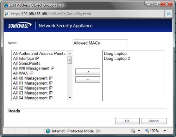Viewport: 176px width, 137px height.
Task: Select All X2 Management IP entry
Action: pyautogui.click(x=33, y=88)
